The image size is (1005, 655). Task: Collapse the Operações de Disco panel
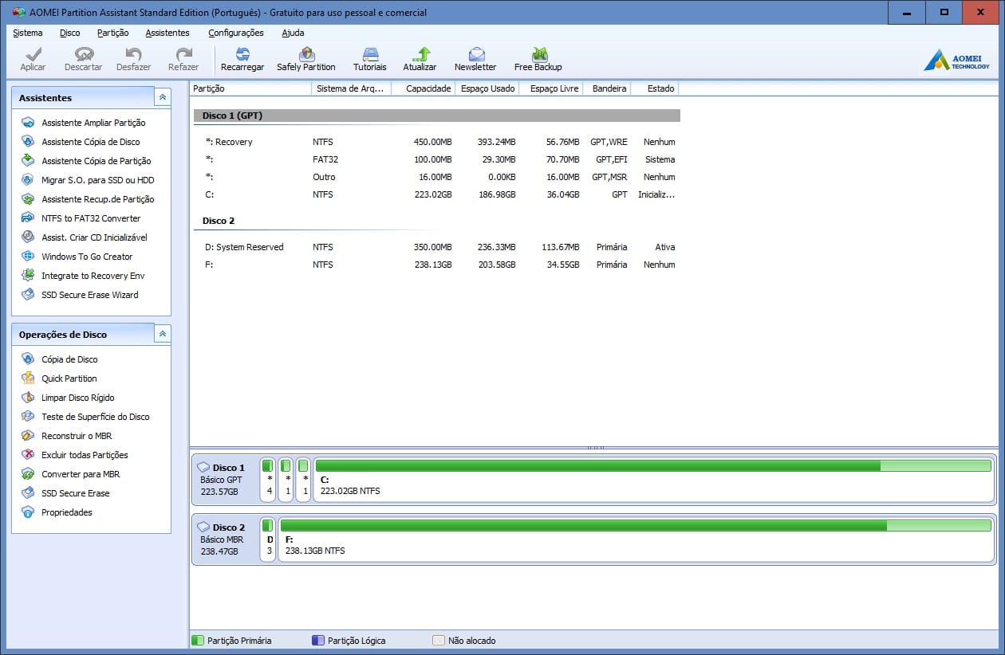163,334
